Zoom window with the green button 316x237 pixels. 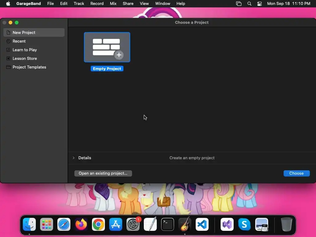coord(17,23)
